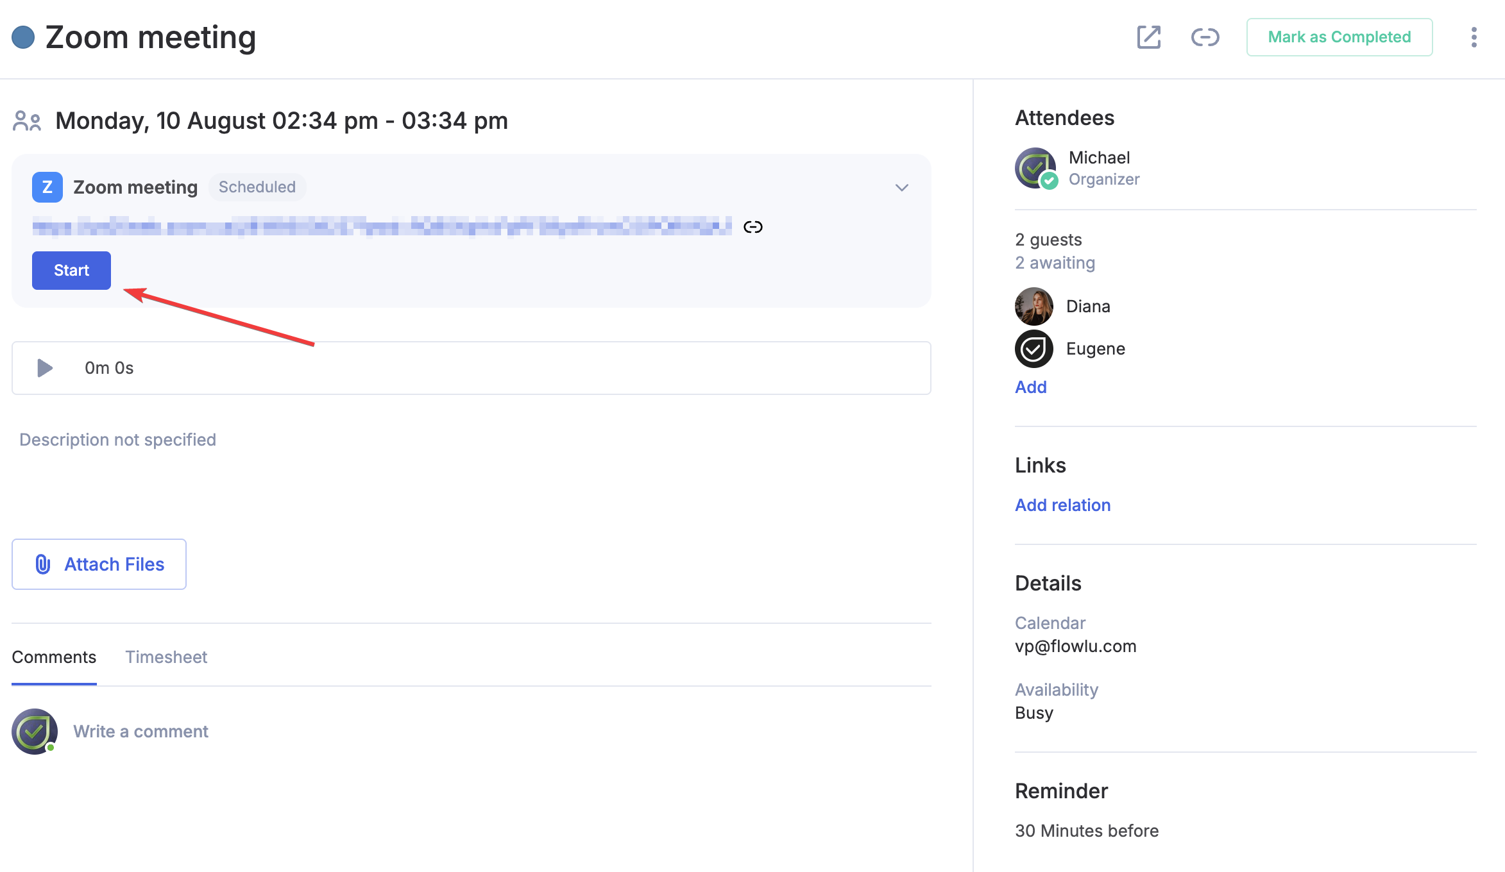Switch to the Timesheet tab
Screen dimensions: 1505x872
click(x=166, y=657)
